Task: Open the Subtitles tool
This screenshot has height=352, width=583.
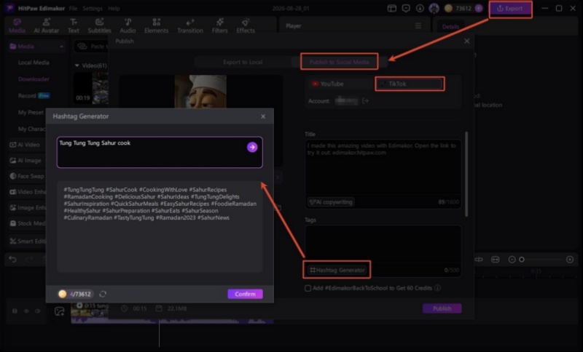Action: pyautogui.click(x=99, y=26)
